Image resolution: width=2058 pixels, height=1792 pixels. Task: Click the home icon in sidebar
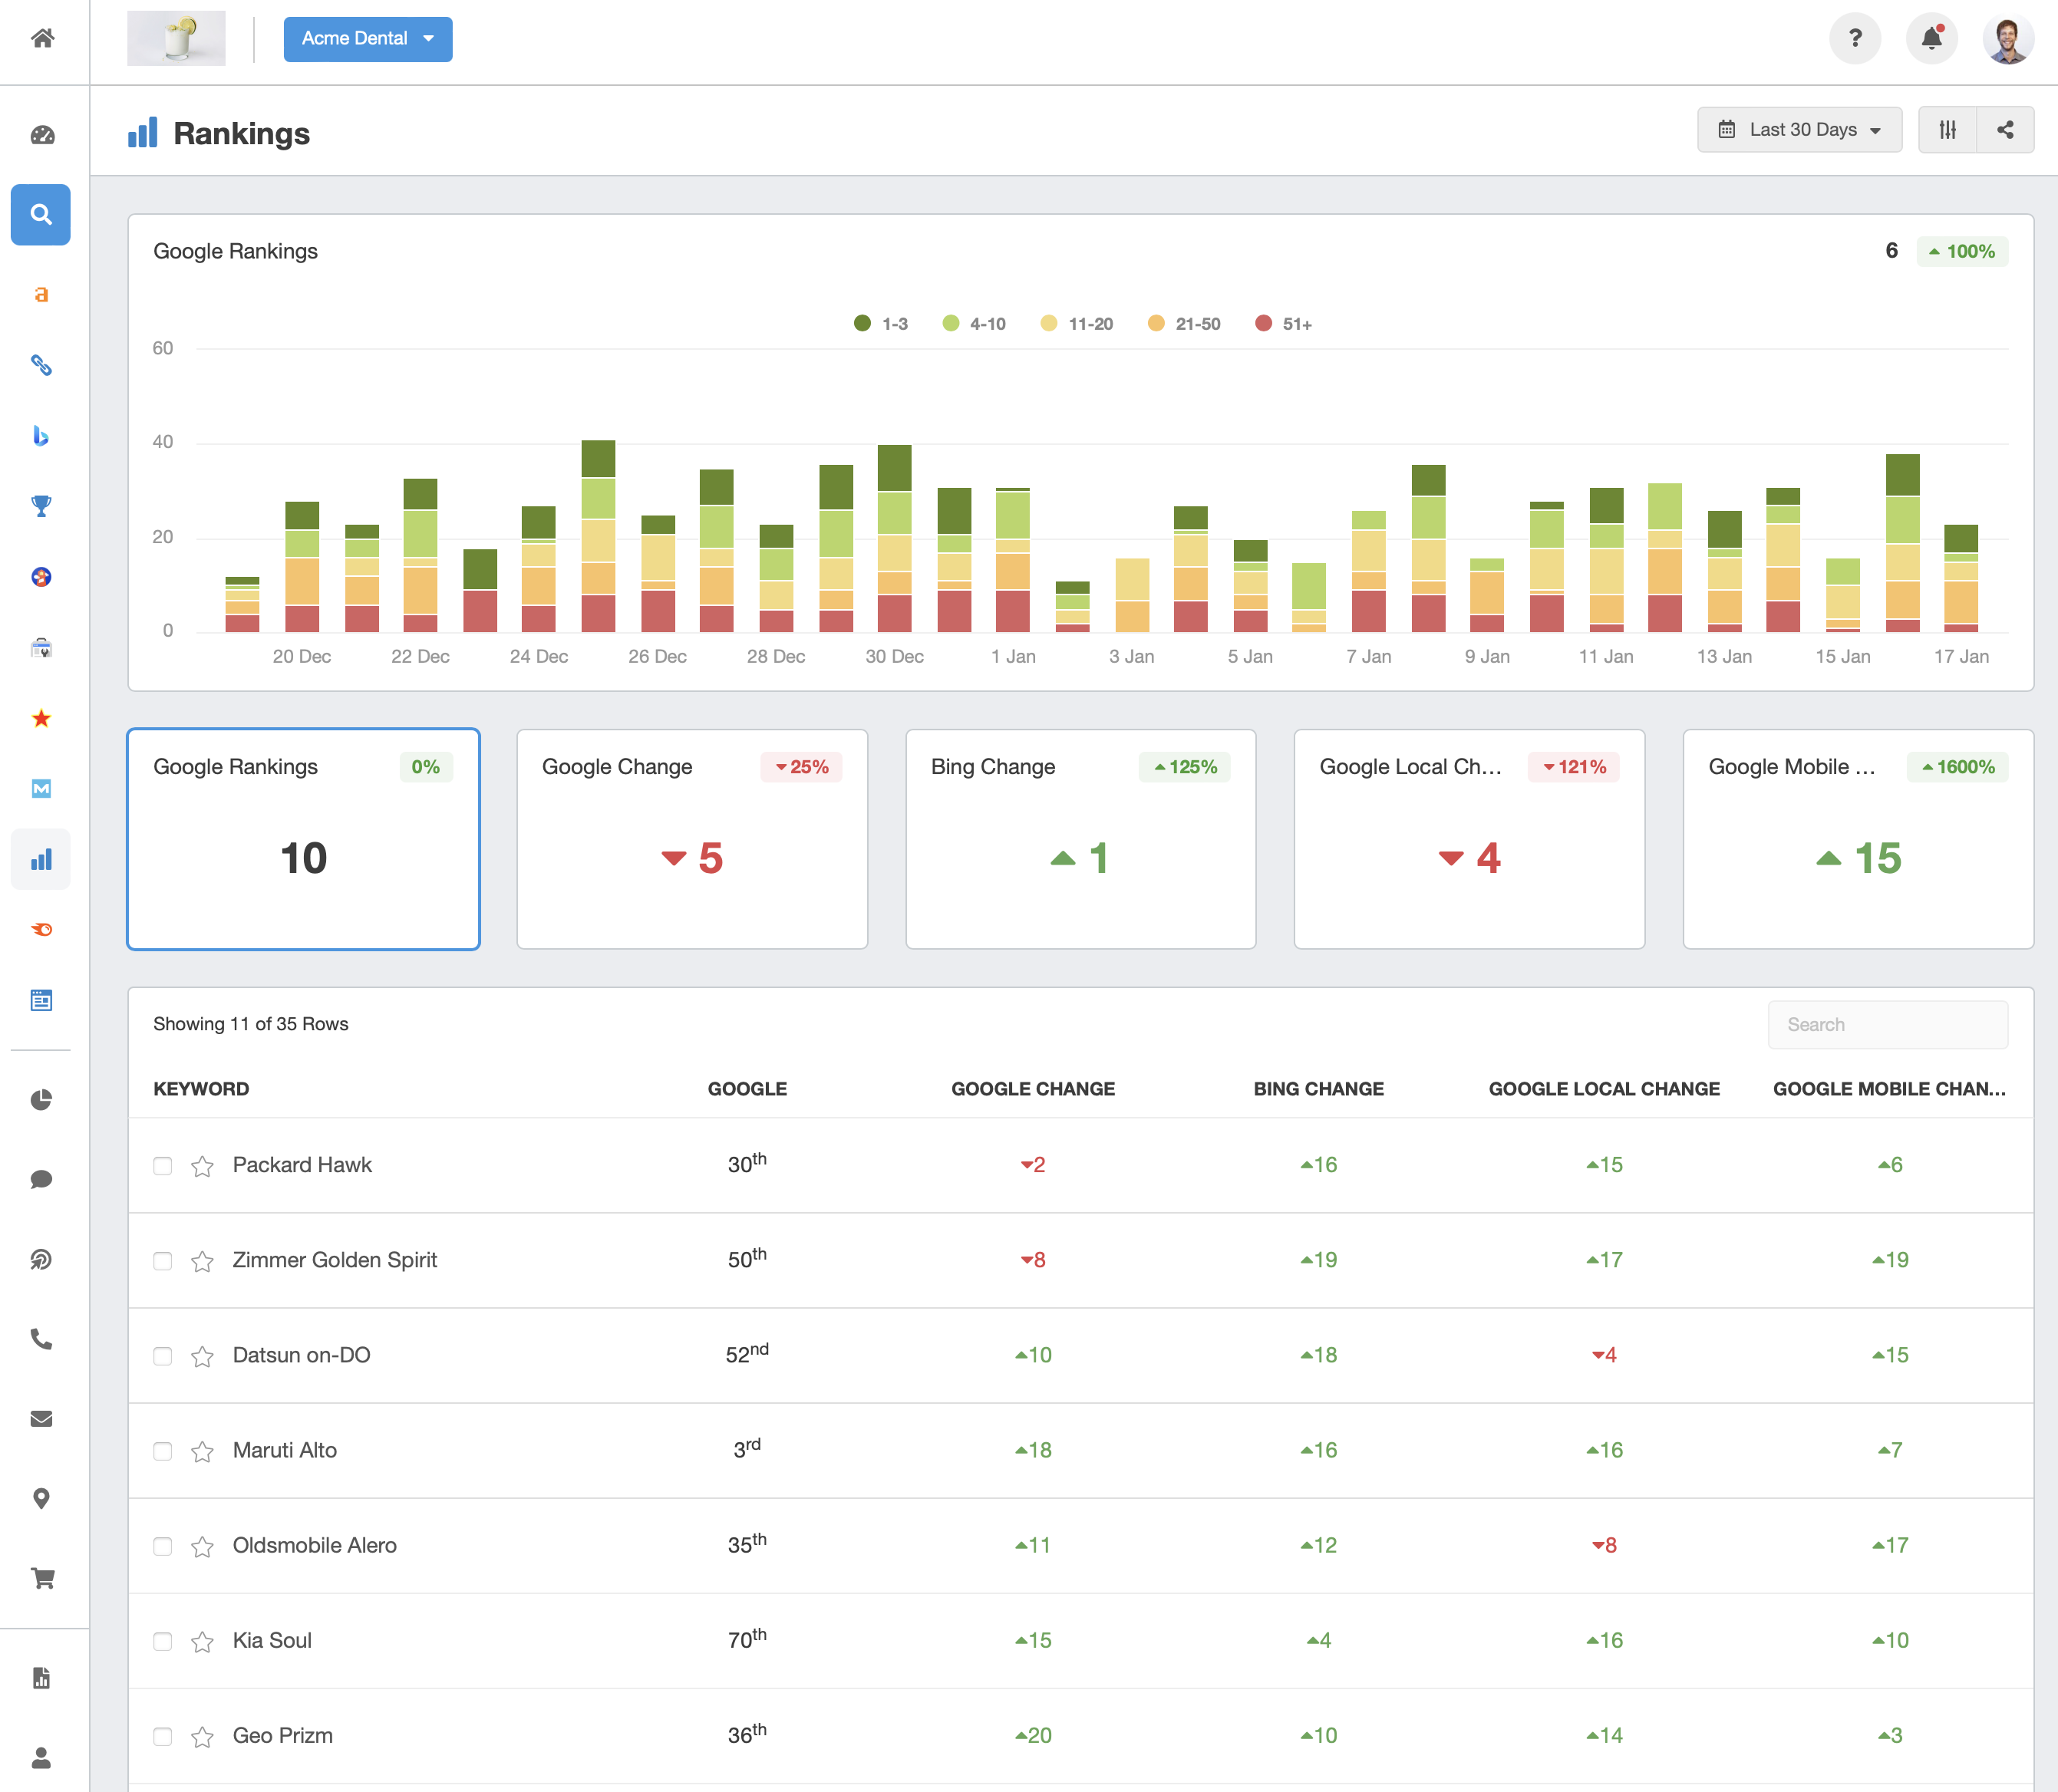[42, 38]
